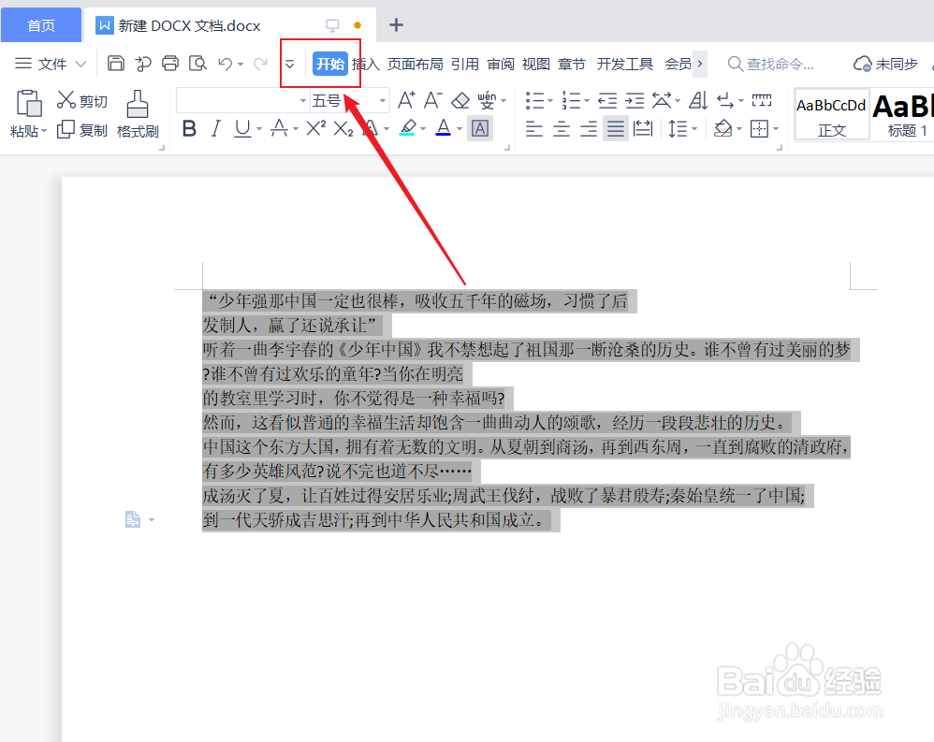Image resolution: width=934 pixels, height=742 pixels.
Task: Increase font size with the A+ icon
Action: (x=404, y=99)
